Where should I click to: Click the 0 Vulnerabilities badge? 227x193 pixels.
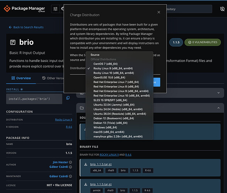pyautogui.click(x=203, y=42)
